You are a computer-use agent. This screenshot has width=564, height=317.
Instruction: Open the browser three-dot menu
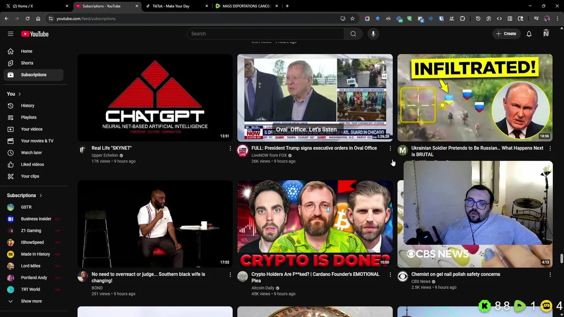557,18
